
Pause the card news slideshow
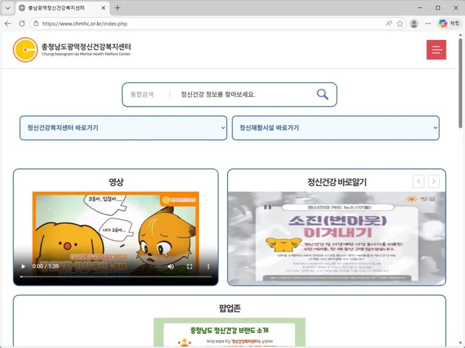[268, 207]
